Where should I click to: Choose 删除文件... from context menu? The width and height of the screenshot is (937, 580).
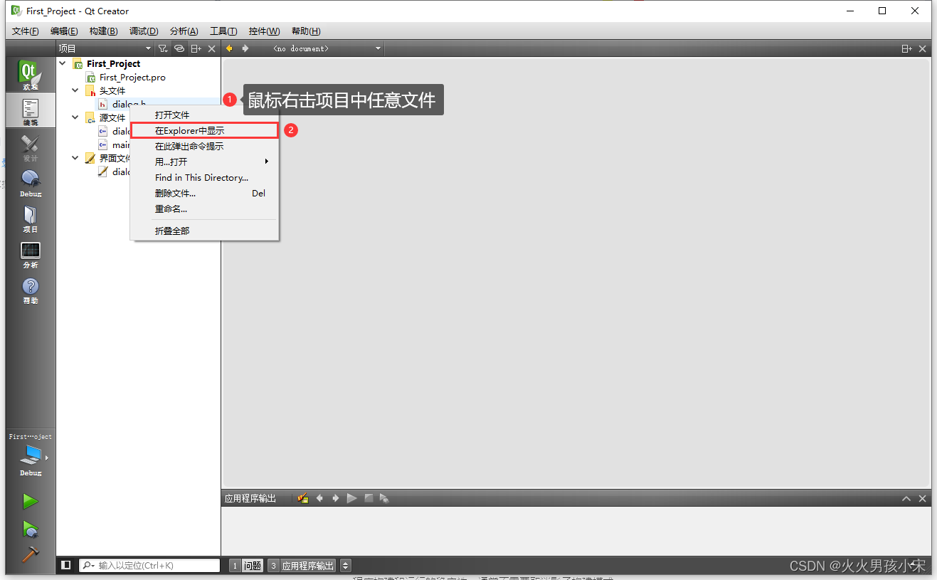[204, 193]
